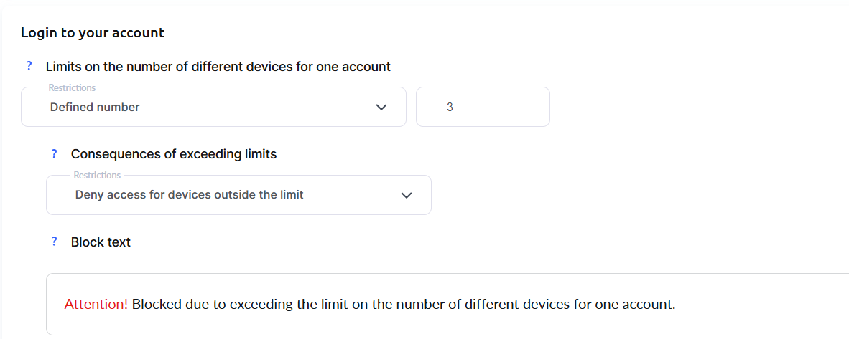Open the Defined number restrictions dropdown
This screenshot has height=339, width=849.
(213, 108)
